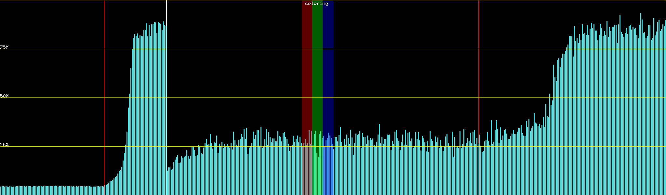Select the dark red coloring band
666x195 pixels.
pyautogui.click(x=307, y=65)
